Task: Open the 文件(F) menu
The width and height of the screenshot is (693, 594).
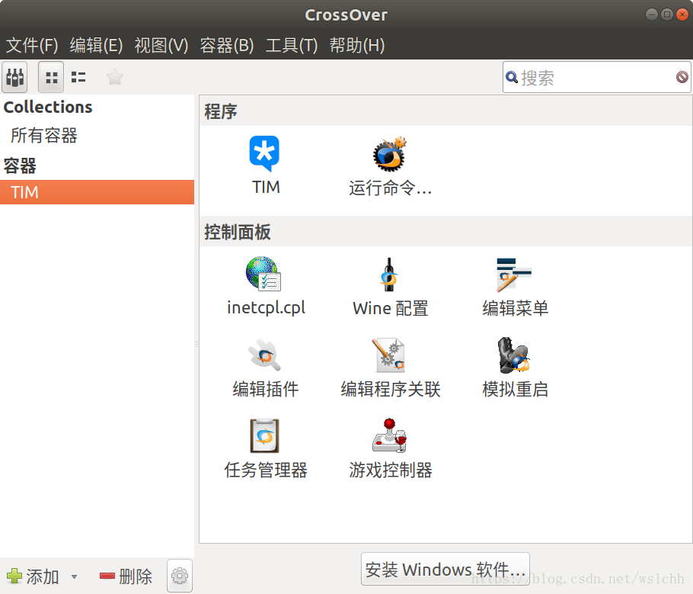Action: click(32, 45)
